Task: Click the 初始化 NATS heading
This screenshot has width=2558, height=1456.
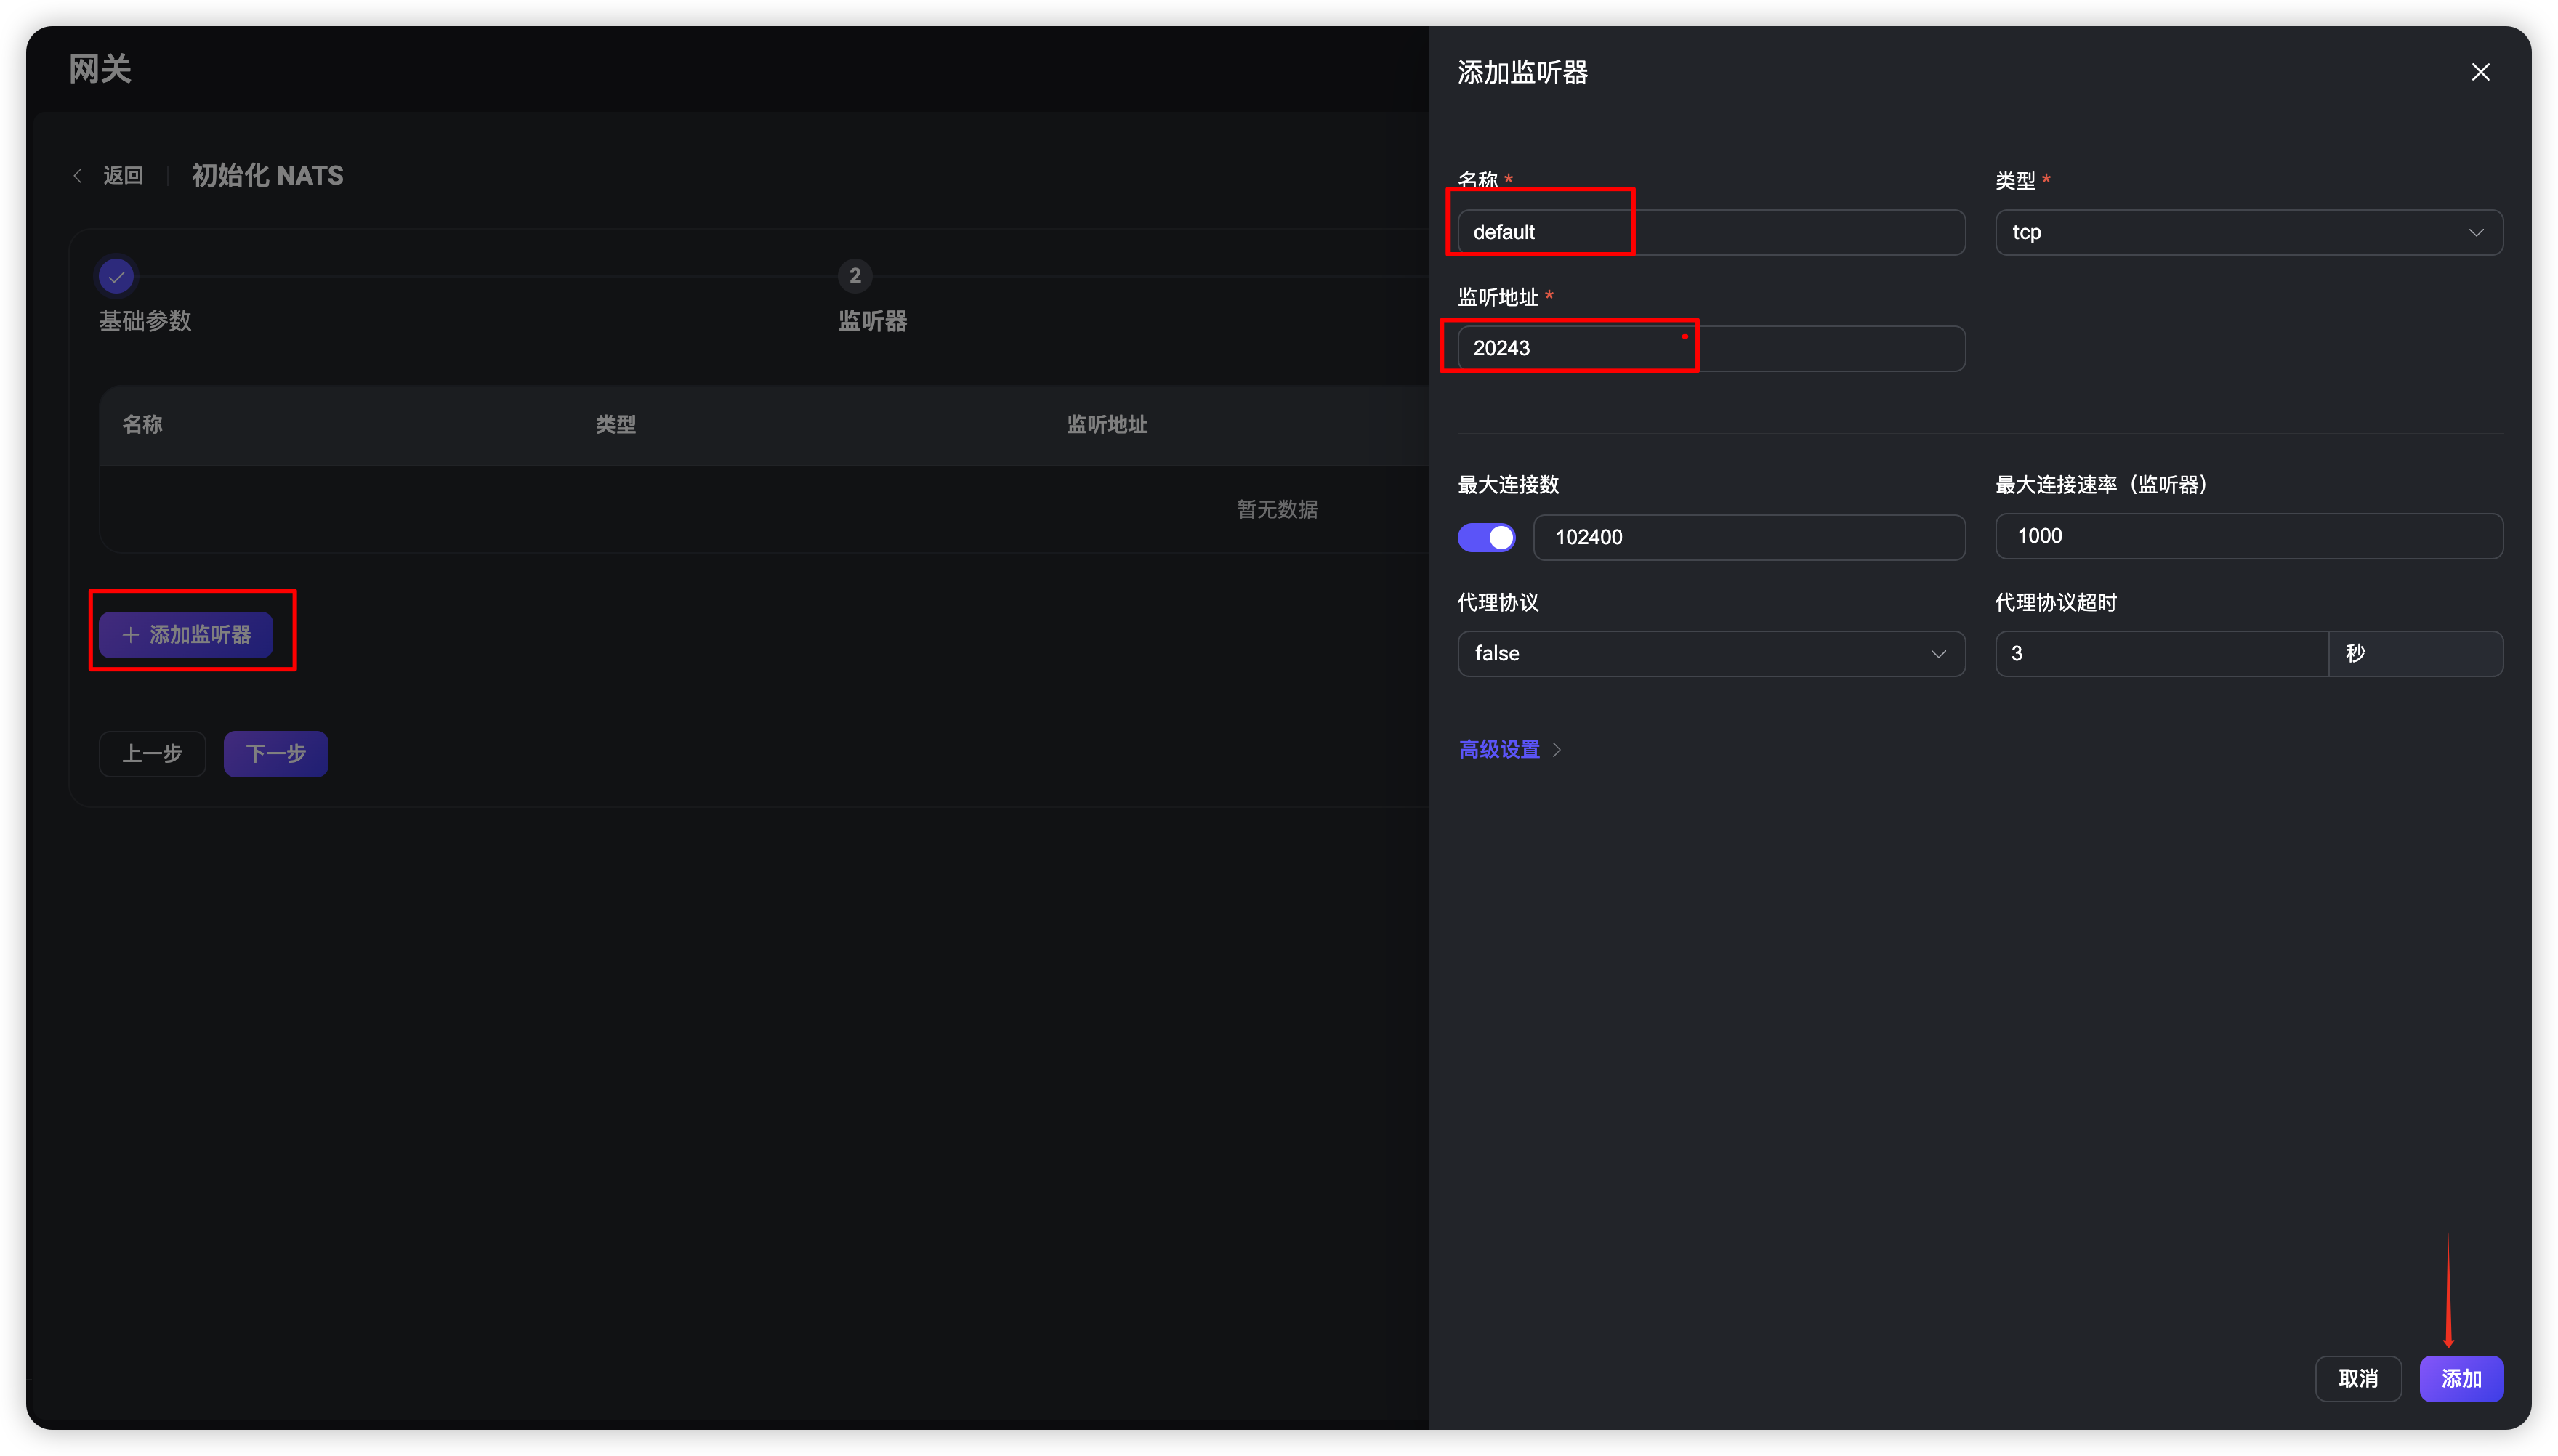Action: pos(267,176)
